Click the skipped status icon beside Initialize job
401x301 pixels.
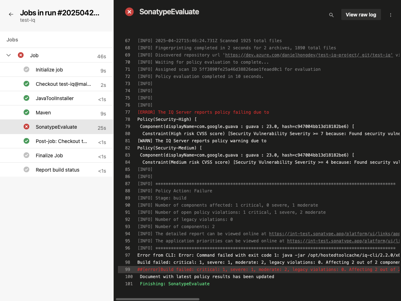click(26, 70)
